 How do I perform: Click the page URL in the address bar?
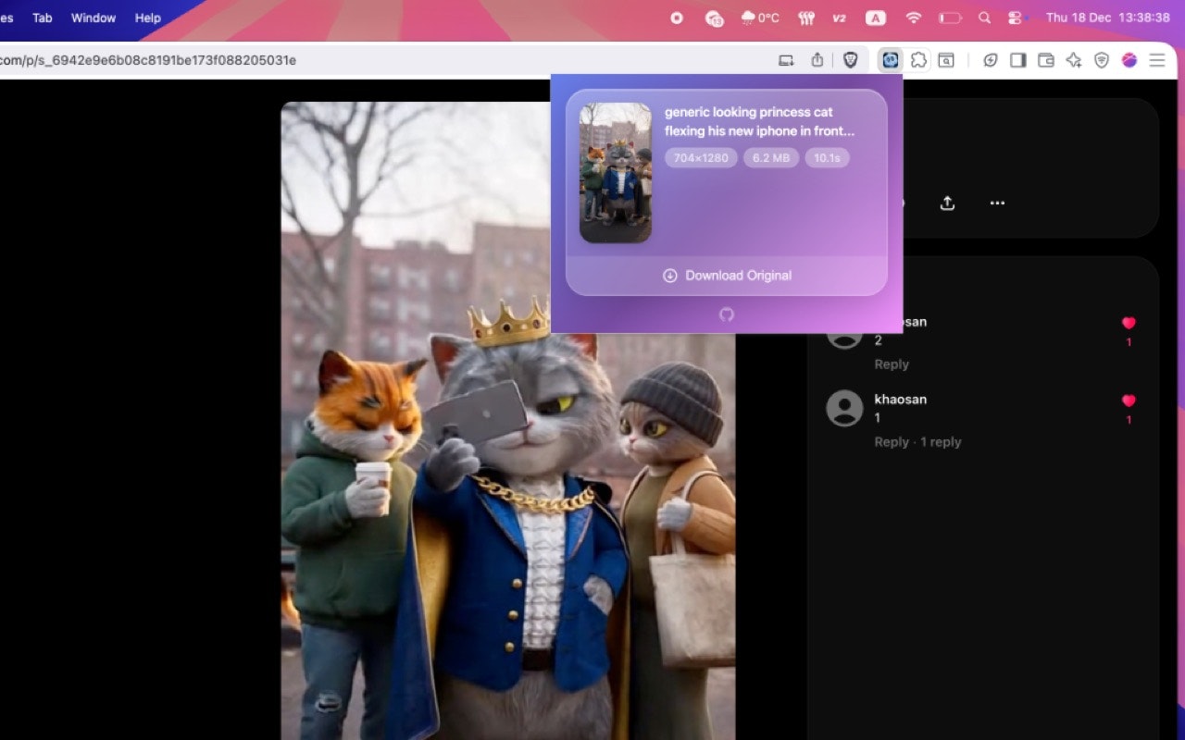[148, 60]
